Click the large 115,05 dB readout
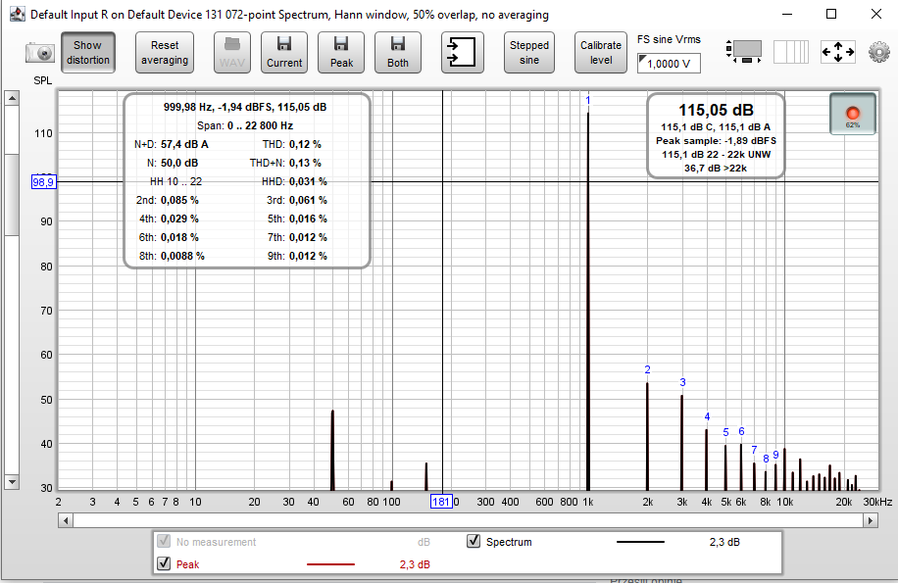Screen dimensions: 898x584 click(x=716, y=110)
